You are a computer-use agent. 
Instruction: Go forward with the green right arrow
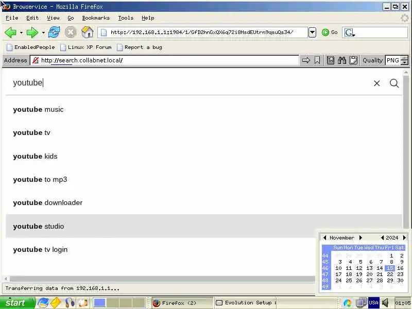click(32, 32)
